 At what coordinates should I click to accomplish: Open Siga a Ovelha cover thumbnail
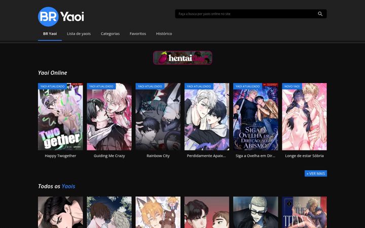(x=255, y=117)
